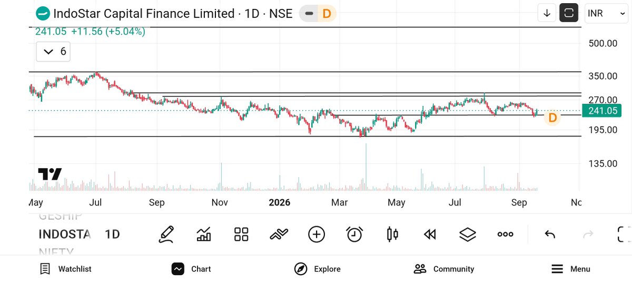Click the IndoStar symbol logo
The width and height of the screenshot is (632, 283).
43,14
